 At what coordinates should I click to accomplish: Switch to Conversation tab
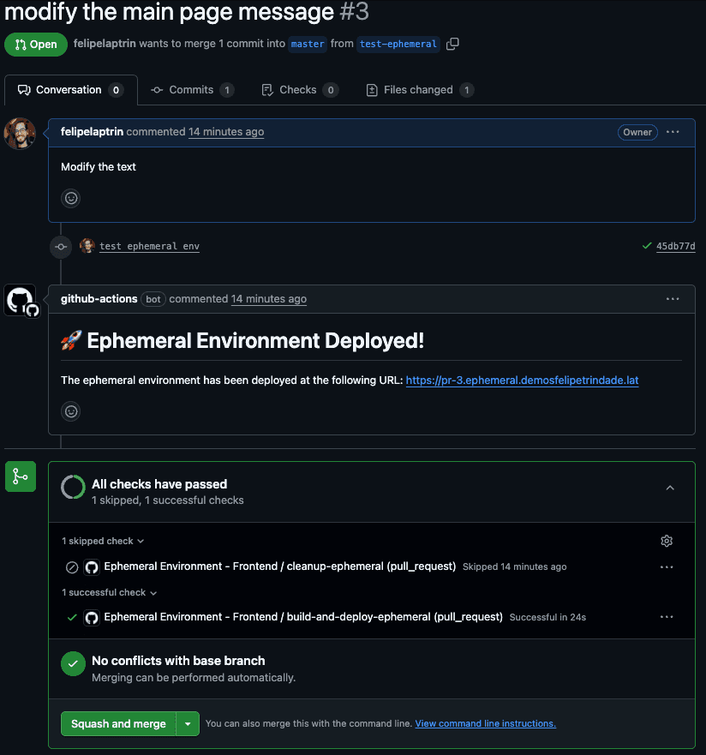click(71, 90)
